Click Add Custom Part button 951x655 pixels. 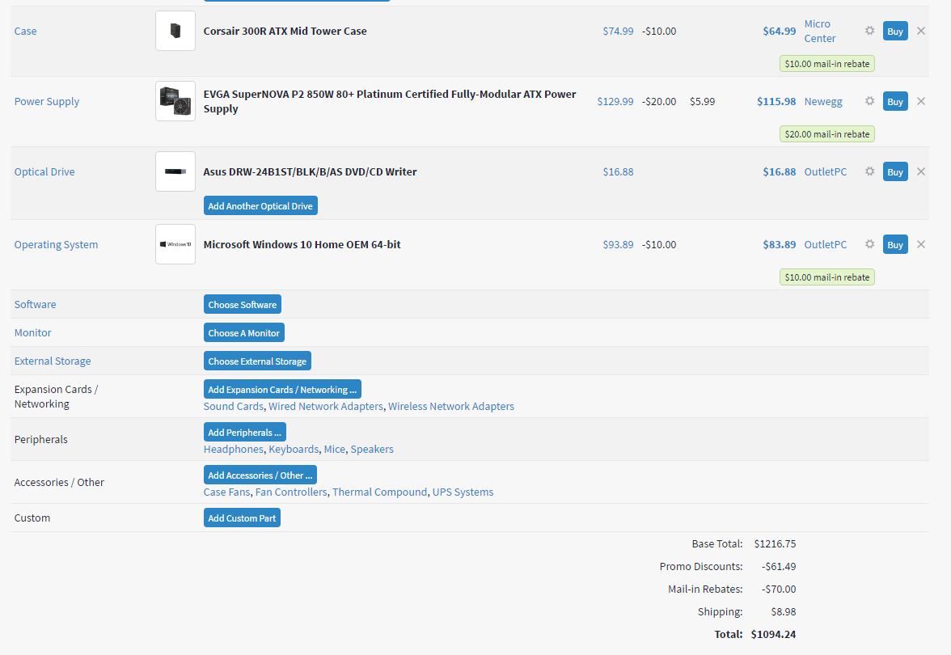(x=242, y=518)
